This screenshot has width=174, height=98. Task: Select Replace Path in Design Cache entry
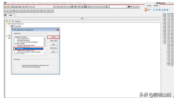click(26, 50)
